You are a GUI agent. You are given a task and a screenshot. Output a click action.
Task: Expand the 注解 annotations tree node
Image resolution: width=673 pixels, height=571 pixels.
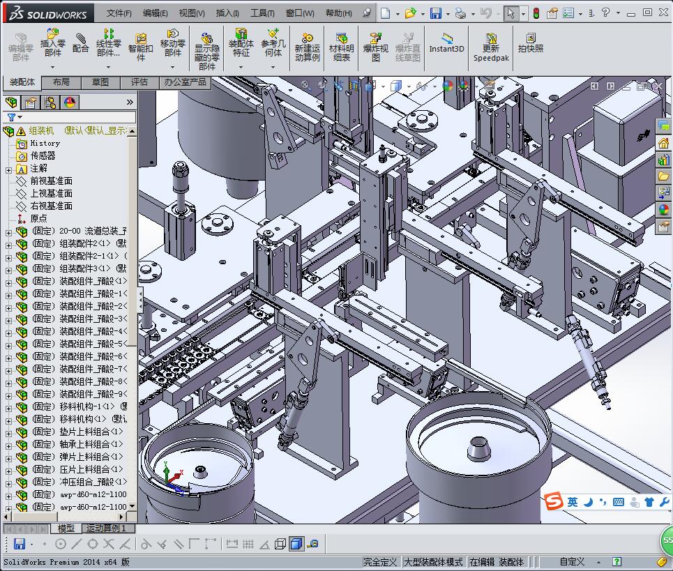pyautogui.click(x=8, y=169)
